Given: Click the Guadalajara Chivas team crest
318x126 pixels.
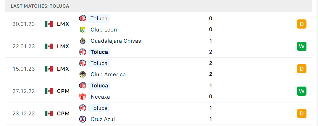Looking at the screenshot, I should [83, 41].
